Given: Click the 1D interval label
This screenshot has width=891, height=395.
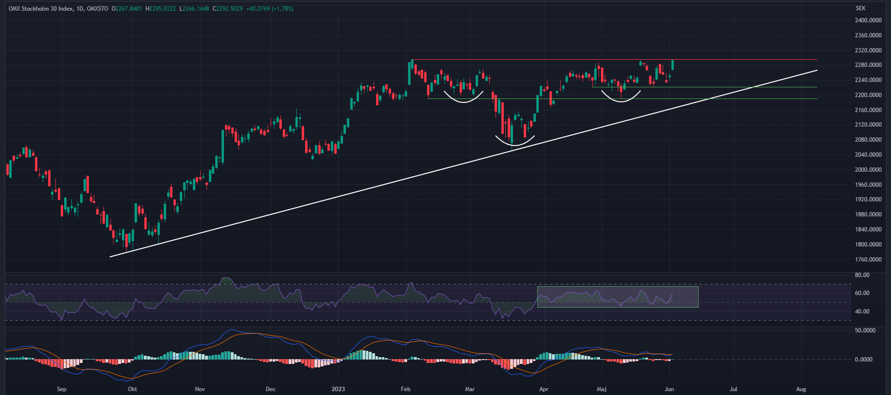Looking at the screenshot, I should click(x=80, y=9).
